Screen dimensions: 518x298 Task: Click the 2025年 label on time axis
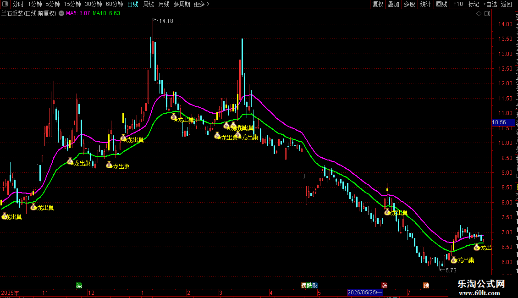[10, 293]
